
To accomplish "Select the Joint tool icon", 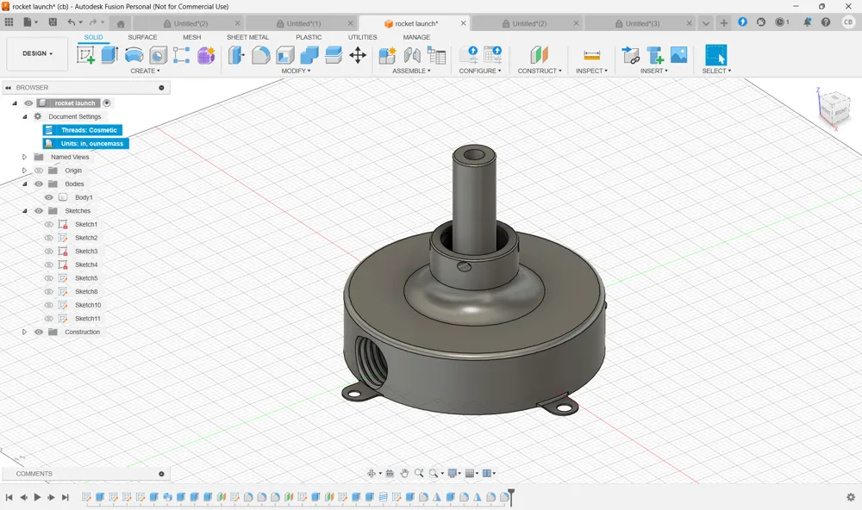I will coord(412,55).
